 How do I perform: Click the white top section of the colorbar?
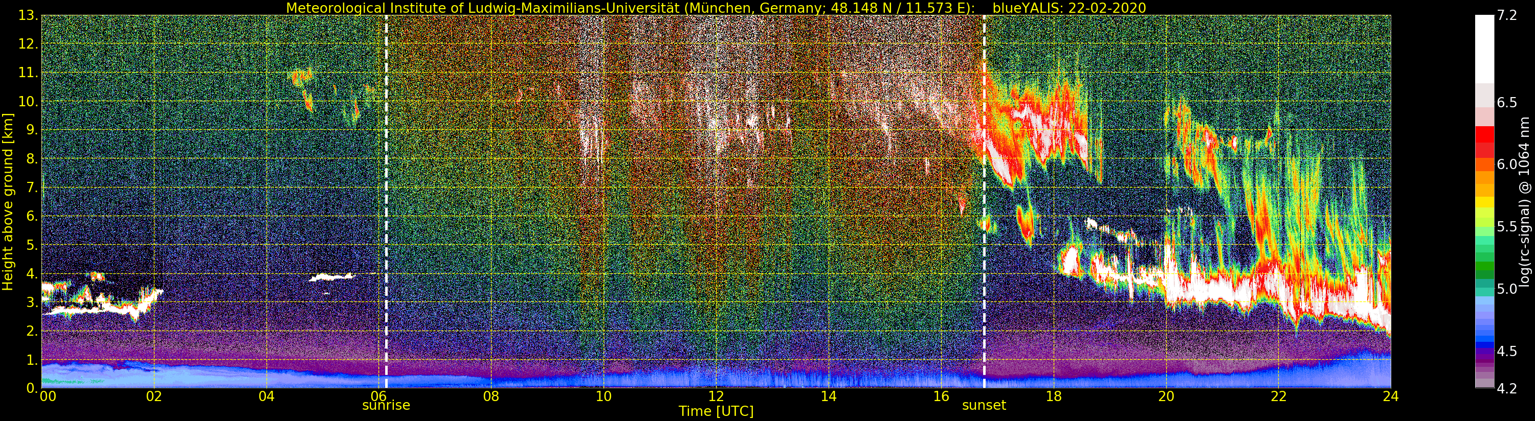pos(1484,49)
